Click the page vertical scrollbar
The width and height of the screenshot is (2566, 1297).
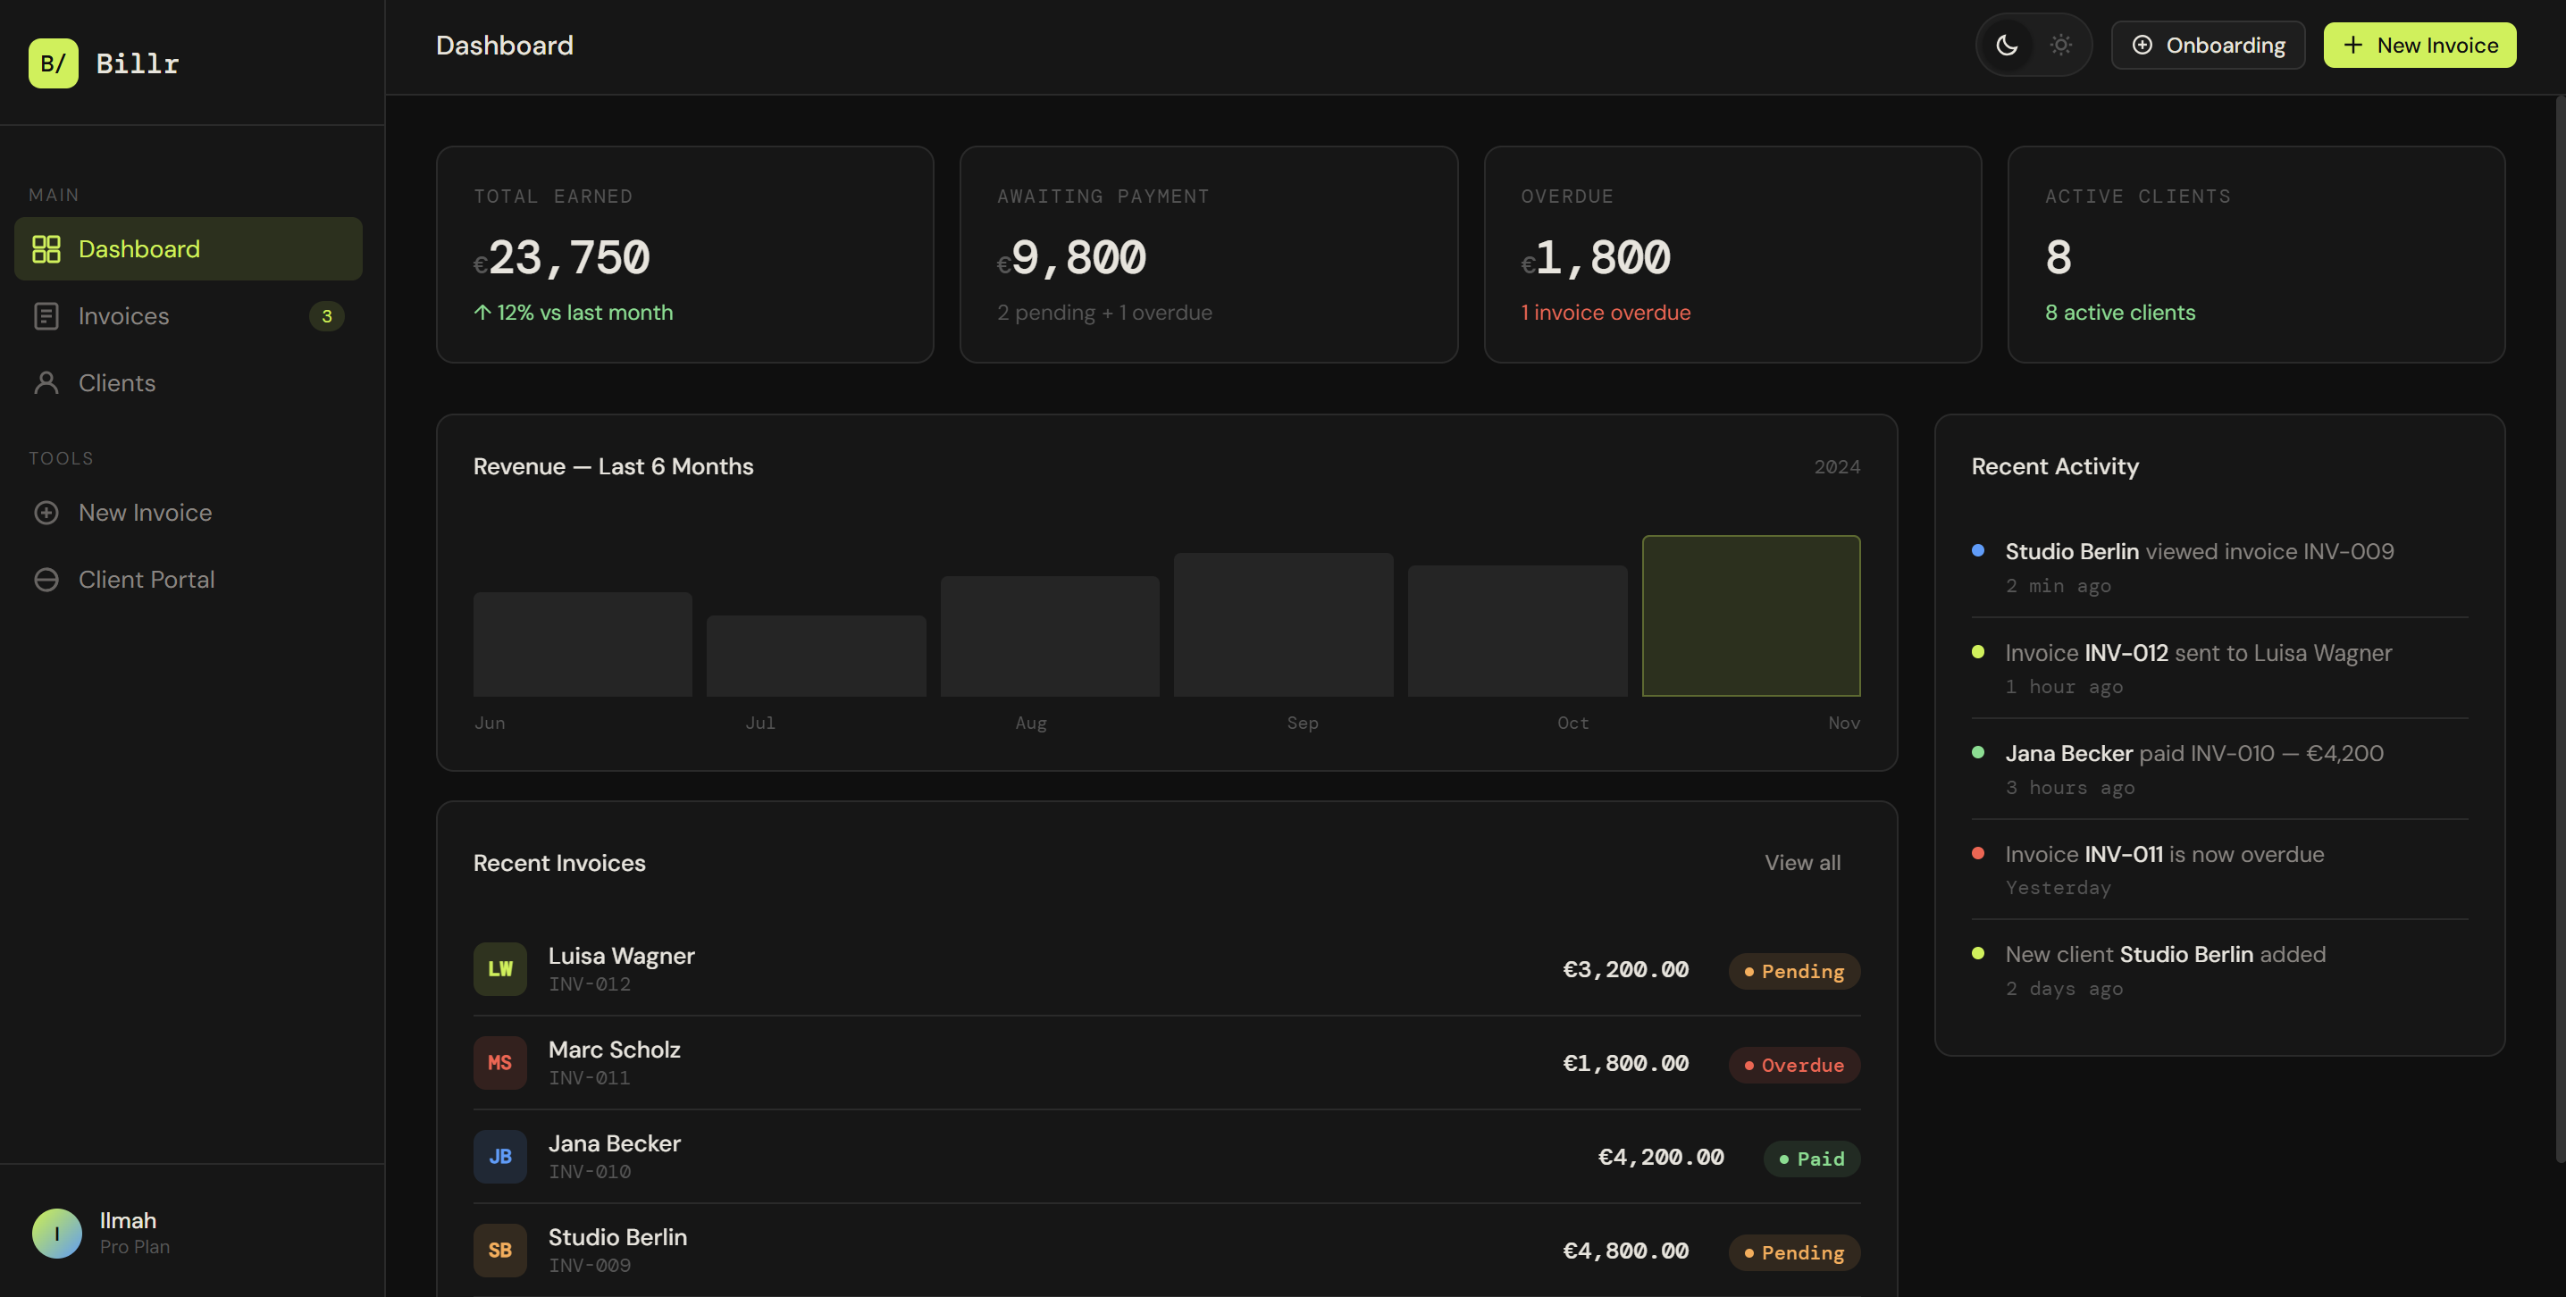[2560, 628]
